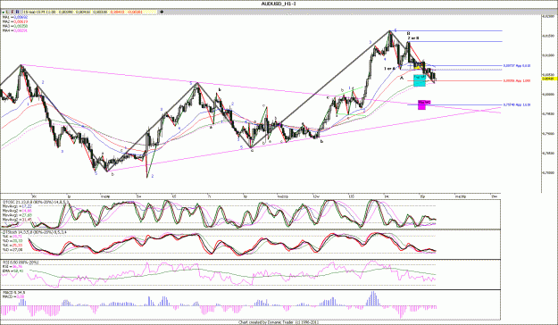Image resolution: width=558 pixels, height=325 pixels.
Task: Click the blue R button in chart toolbar
Action: coord(17,12)
